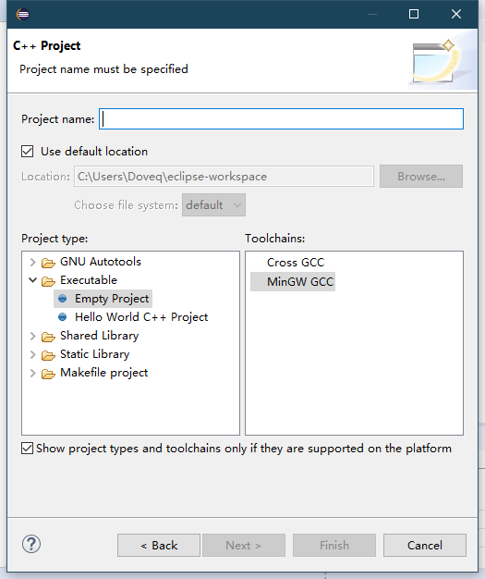This screenshot has height=579, width=485.
Task: Go to the previous page with Back
Action: click(159, 545)
